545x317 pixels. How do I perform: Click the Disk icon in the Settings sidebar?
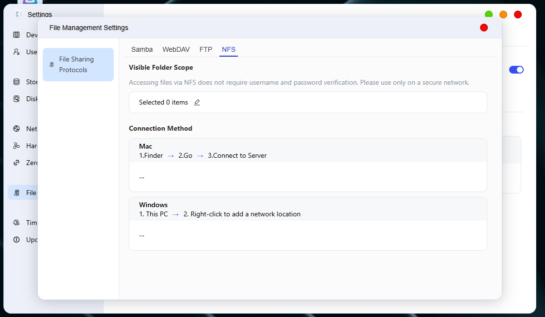click(16, 99)
